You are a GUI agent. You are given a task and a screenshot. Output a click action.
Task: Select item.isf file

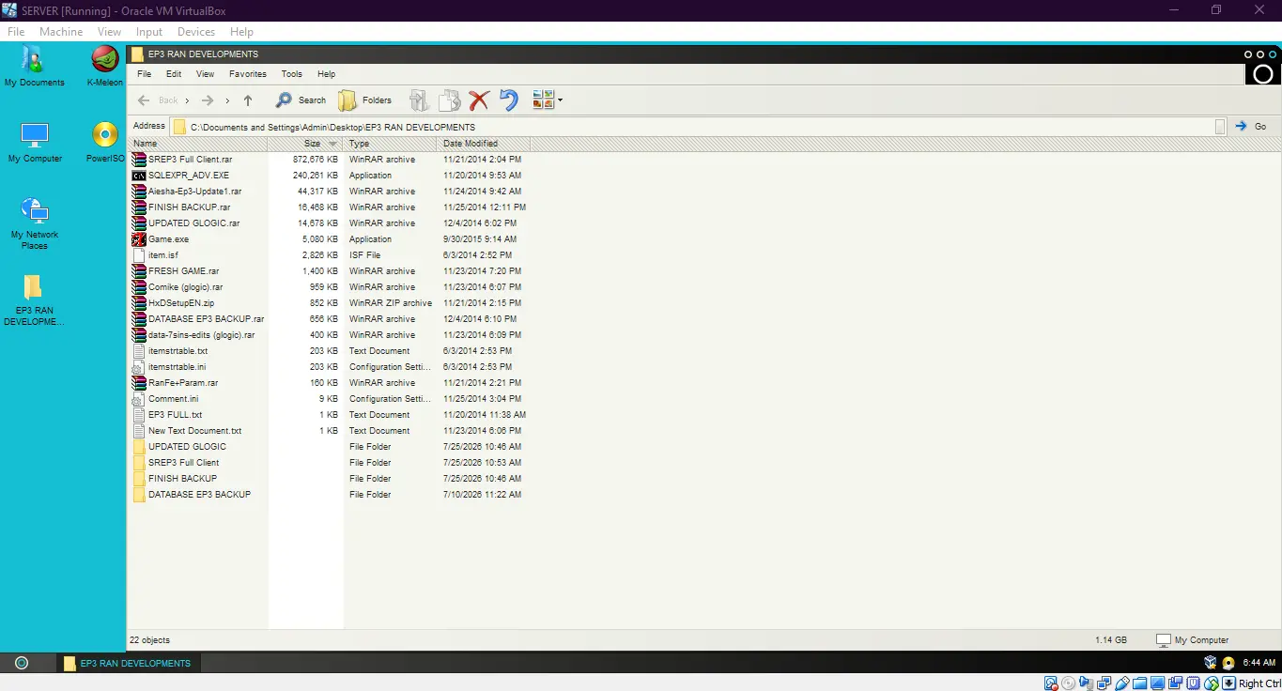162,255
